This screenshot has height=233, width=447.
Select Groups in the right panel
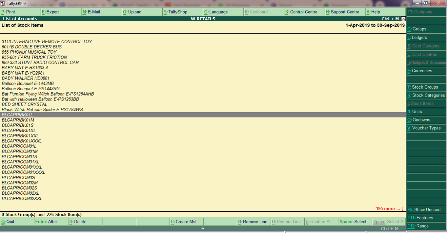(426, 29)
